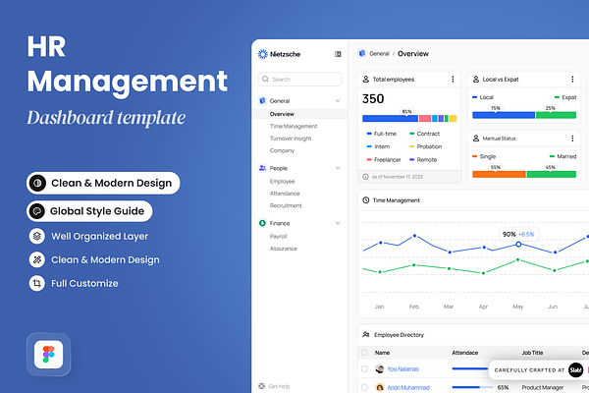Collapse the General sidebar section chevron
Image resolution: width=589 pixels, height=393 pixels.
point(338,100)
